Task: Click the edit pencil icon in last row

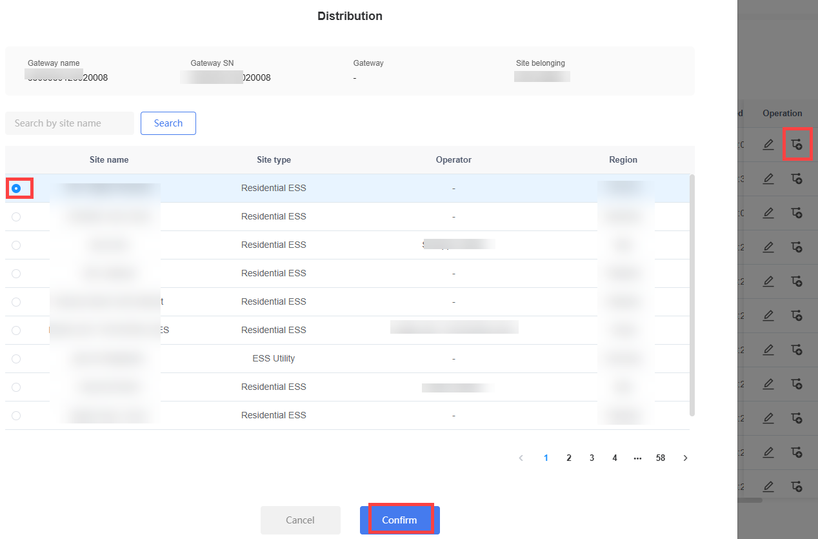Action: pyautogui.click(x=768, y=486)
